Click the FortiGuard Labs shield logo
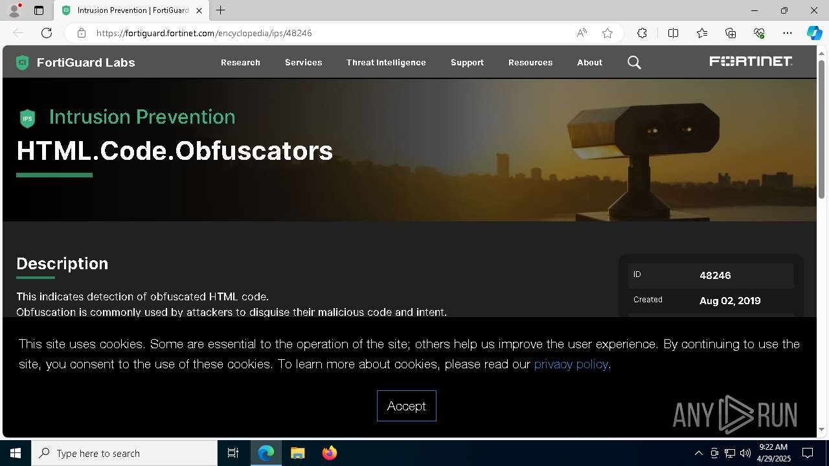829x466 pixels. pos(23,63)
